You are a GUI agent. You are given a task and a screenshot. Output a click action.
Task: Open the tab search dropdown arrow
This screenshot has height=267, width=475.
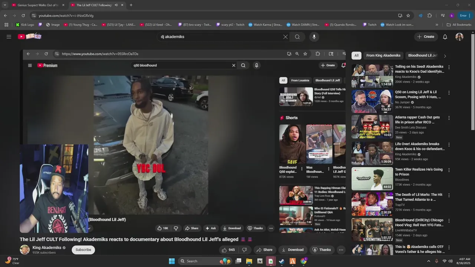point(5,5)
